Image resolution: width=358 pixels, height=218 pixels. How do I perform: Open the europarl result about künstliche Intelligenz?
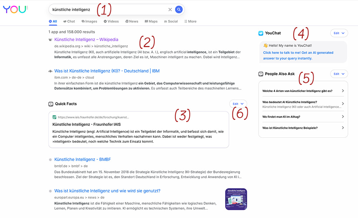tap(107, 191)
